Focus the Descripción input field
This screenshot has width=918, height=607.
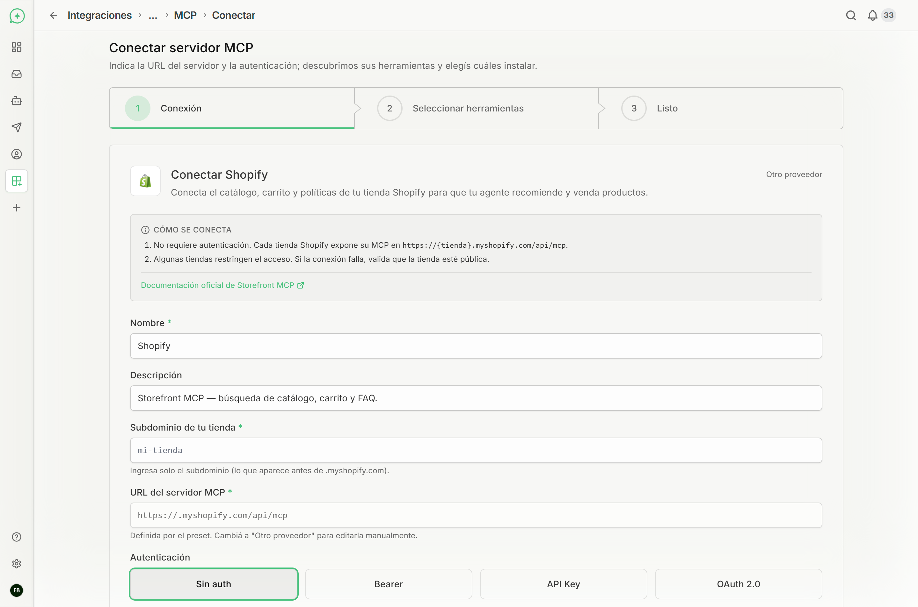coord(476,398)
